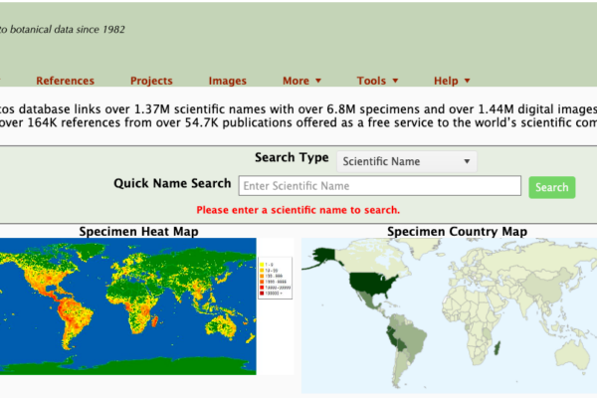Click the dark red 100000+ legend swatch
The image size is (597, 398).
point(260,294)
